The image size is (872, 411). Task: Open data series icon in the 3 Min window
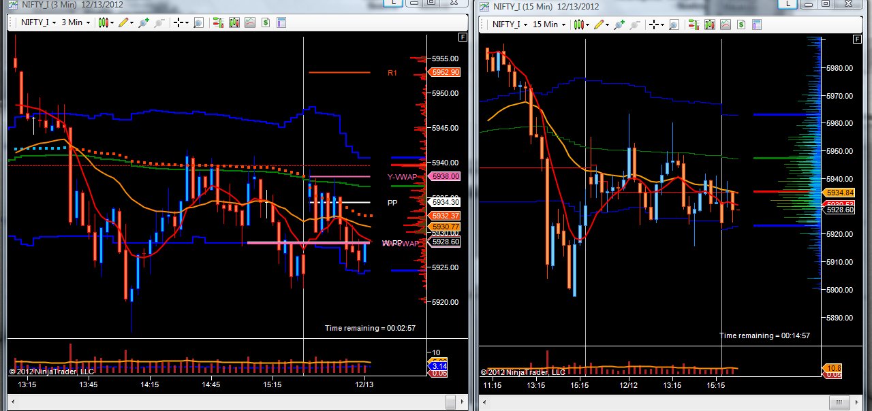tap(234, 22)
